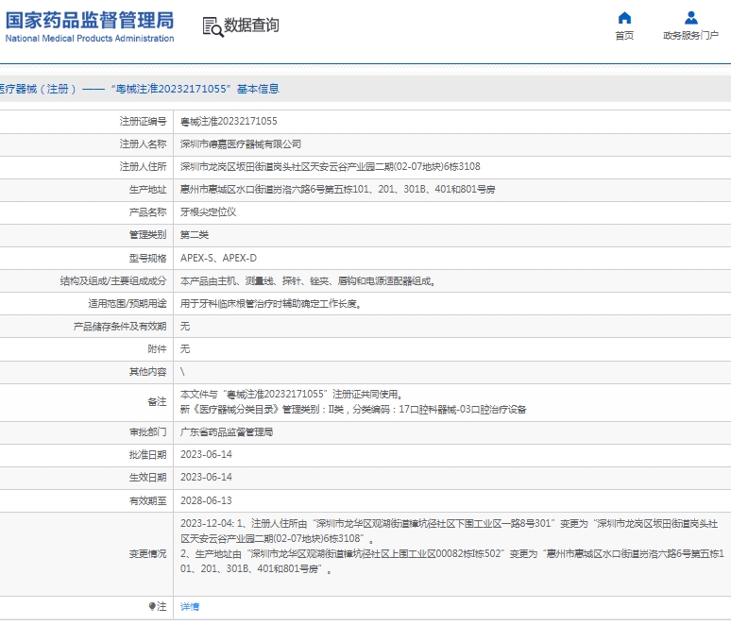The width and height of the screenshot is (731, 625).
Task: Open the 详情 details link
Action: [190, 606]
